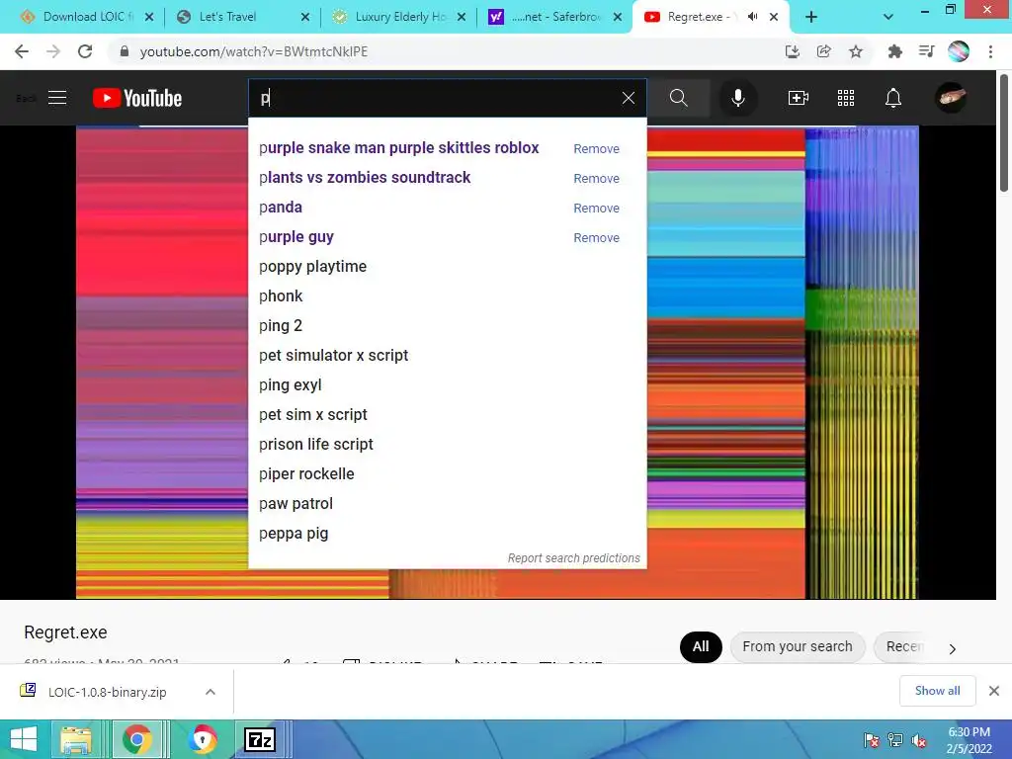The width and height of the screenshot is (1012, 759).
Task: Open the media control icon in the toolbar
Action: pos(926,51)
